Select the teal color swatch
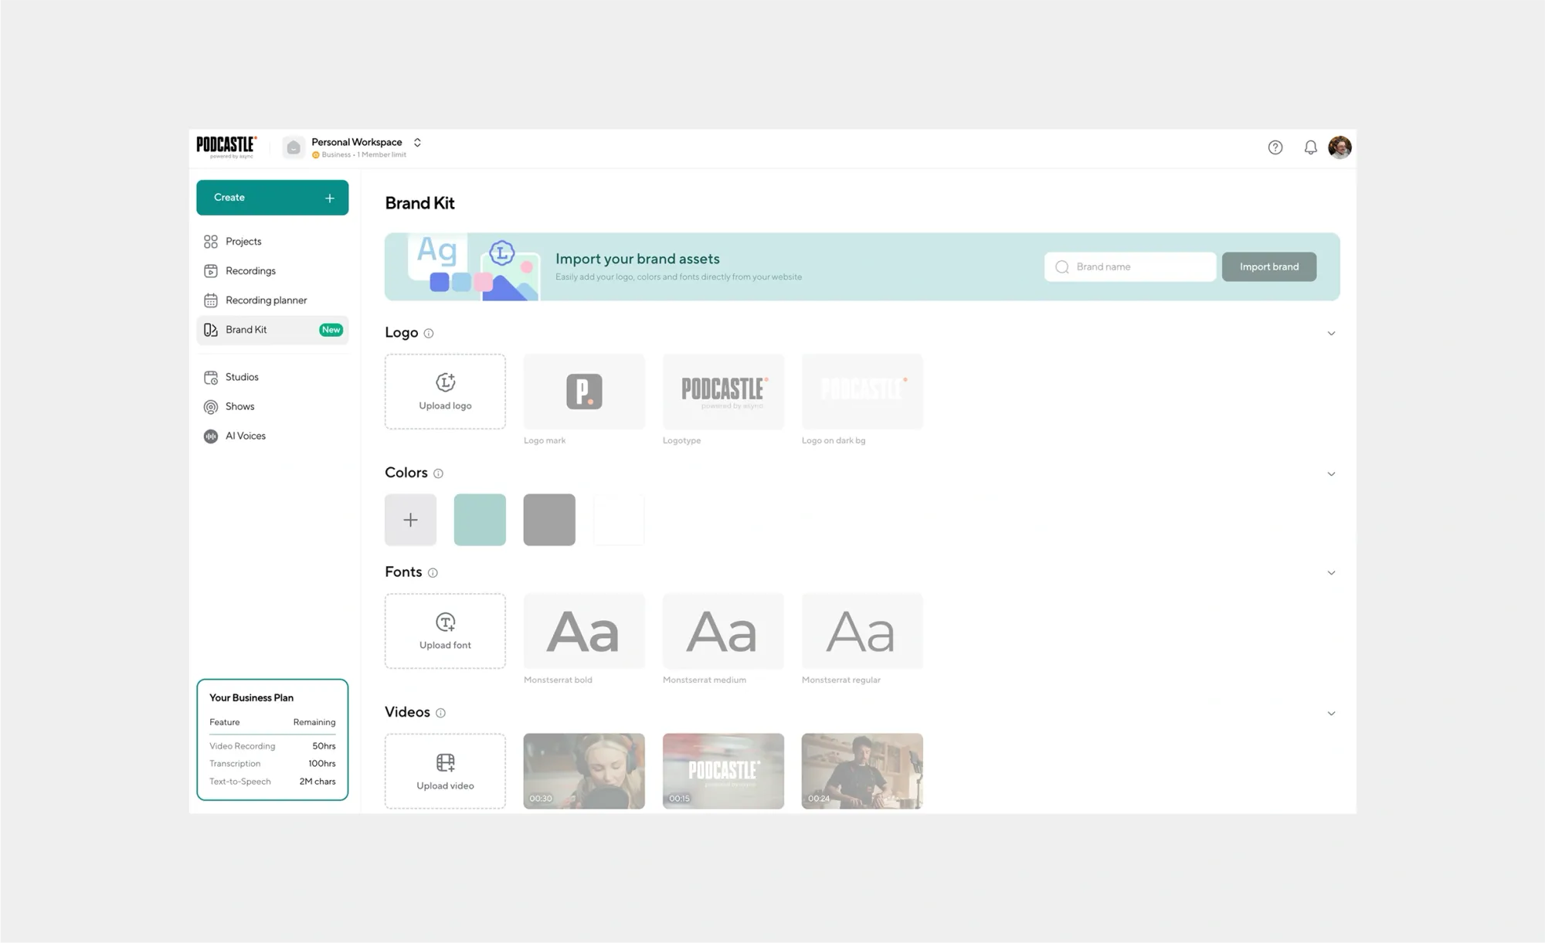The image size is (1545, 943). pos(480,520)
